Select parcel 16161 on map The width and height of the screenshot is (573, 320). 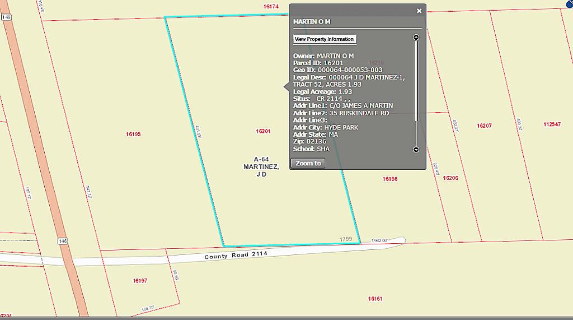375,299
